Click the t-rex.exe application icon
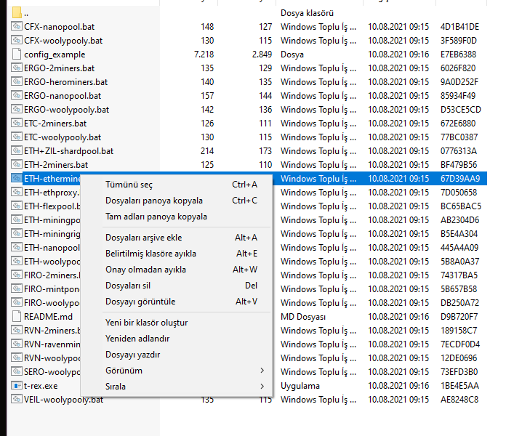514x436 pixels. point(17,385)
